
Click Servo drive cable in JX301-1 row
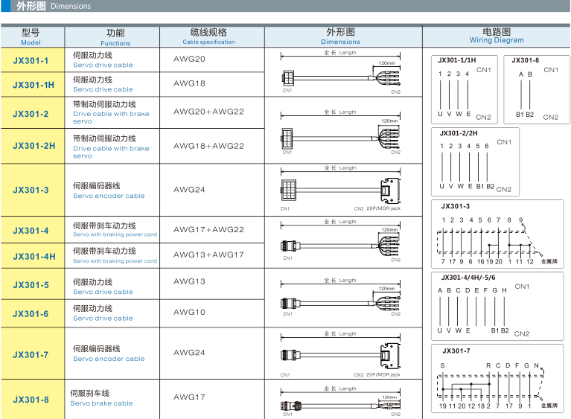pos(103,65)
